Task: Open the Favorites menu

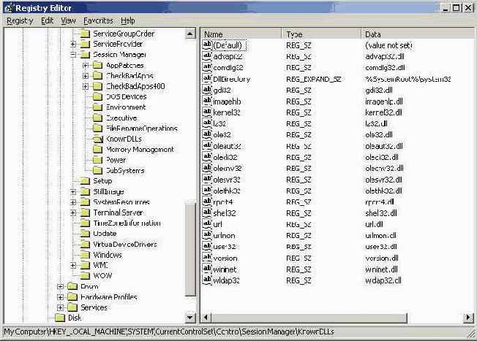Action: click(98, 20)
